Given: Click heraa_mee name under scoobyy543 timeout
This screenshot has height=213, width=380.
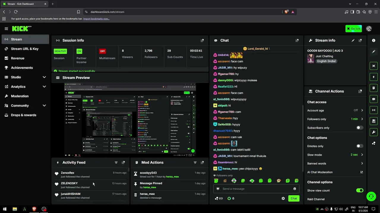Looking at the screenshot, I should pyautogui.click(x=172, y=177).
